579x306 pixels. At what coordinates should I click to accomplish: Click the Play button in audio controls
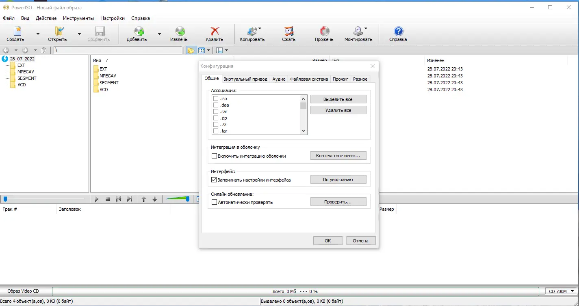[97, 199]
